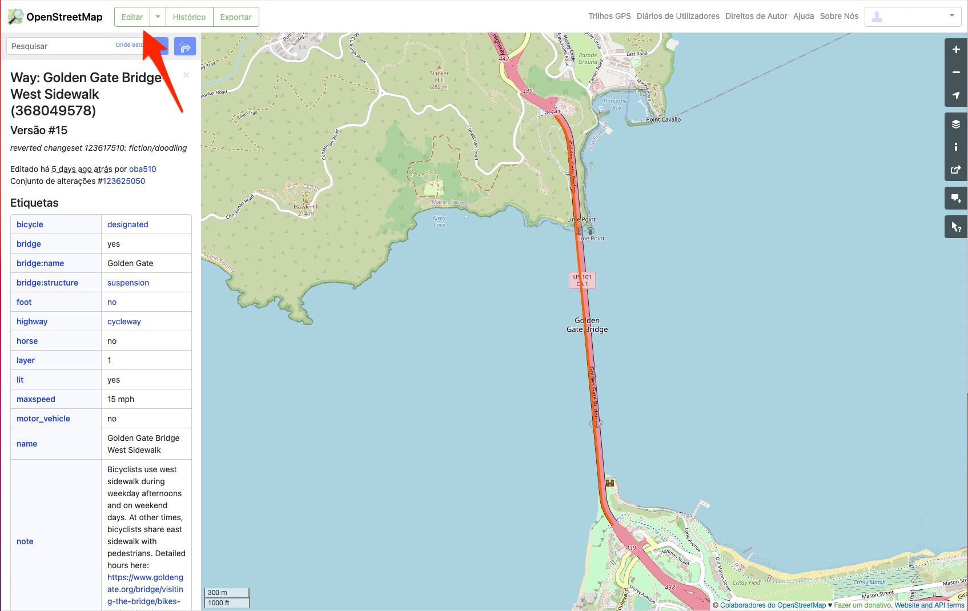Close the way details sidebar
Image resolution: width=968 pixels, height=611 pixels.
tap(186, 75)
